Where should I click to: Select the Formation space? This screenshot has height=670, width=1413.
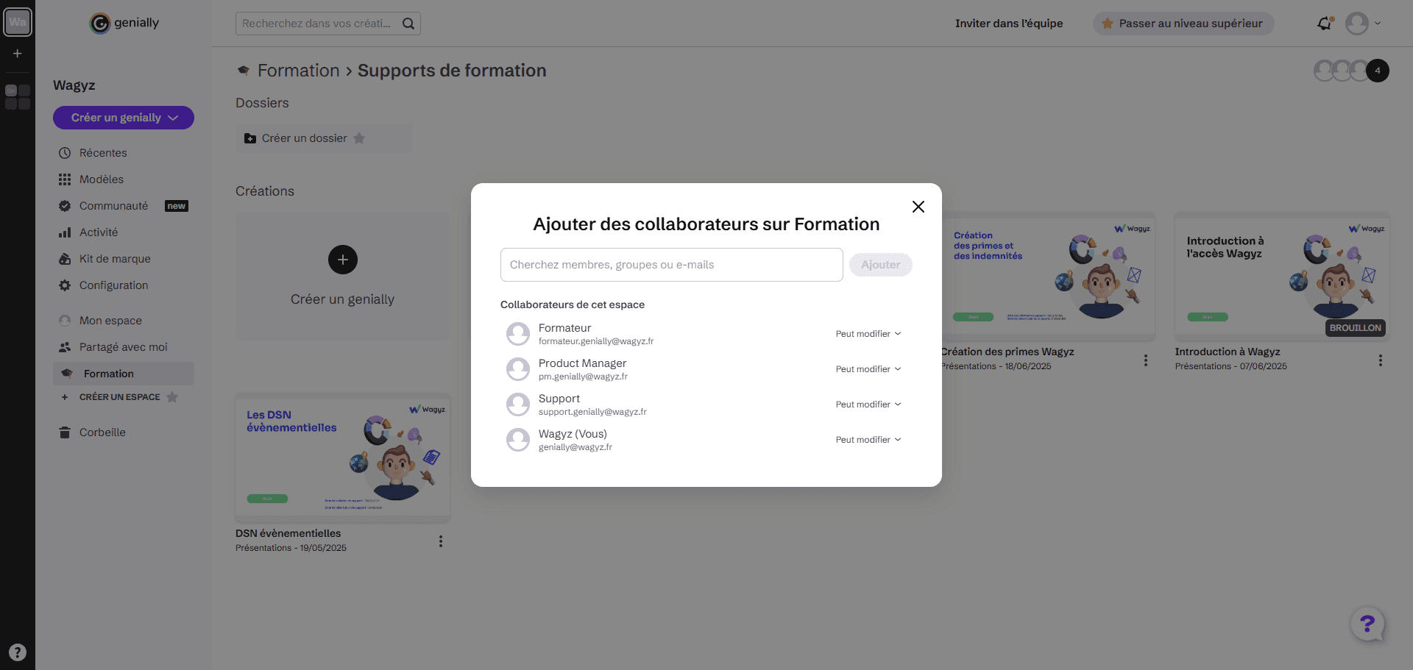pyautogui.click(x=124, y=374)
